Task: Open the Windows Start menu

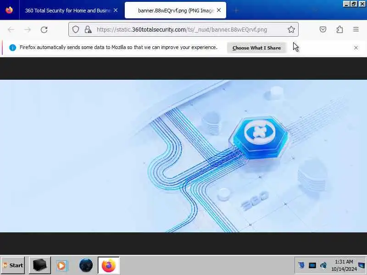Action: (x=13, y=265)
